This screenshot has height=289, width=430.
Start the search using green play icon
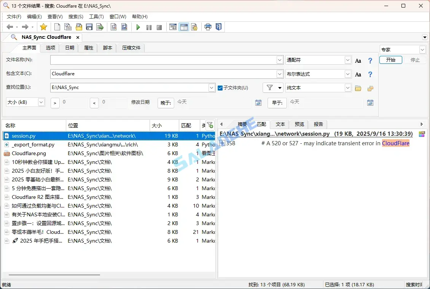click(x=138, y=27)
